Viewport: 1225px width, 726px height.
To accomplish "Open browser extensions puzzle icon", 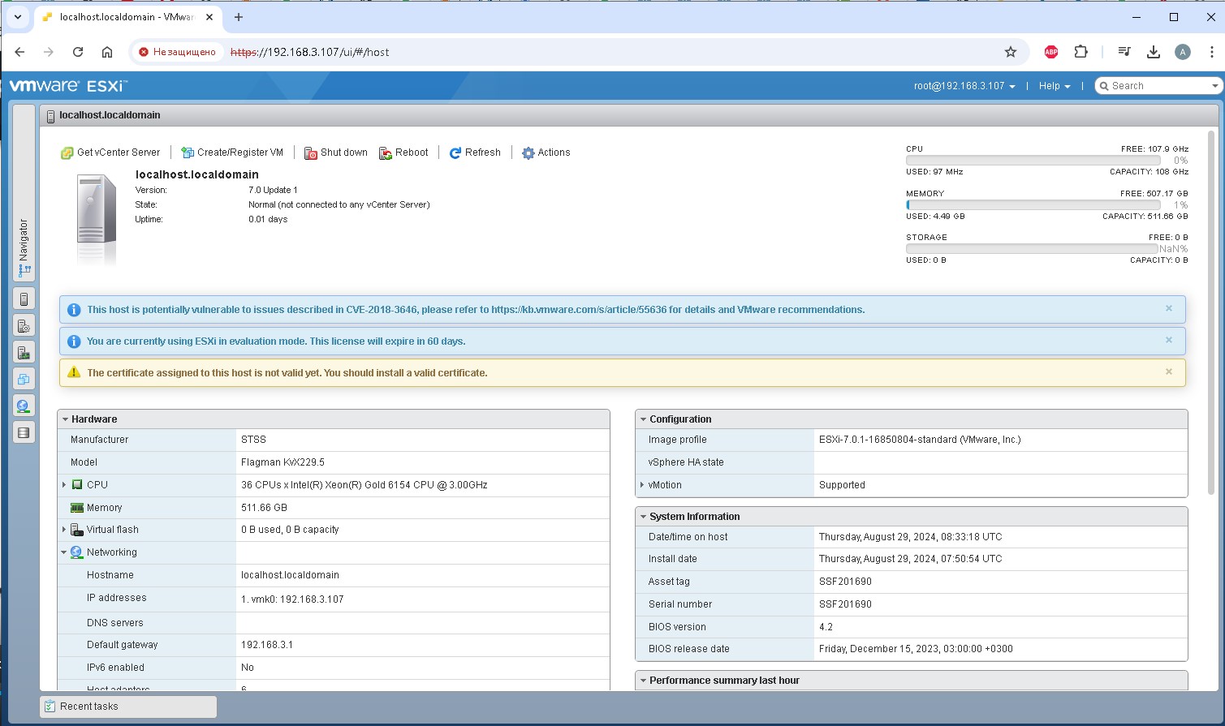I will coord(1081,52).
